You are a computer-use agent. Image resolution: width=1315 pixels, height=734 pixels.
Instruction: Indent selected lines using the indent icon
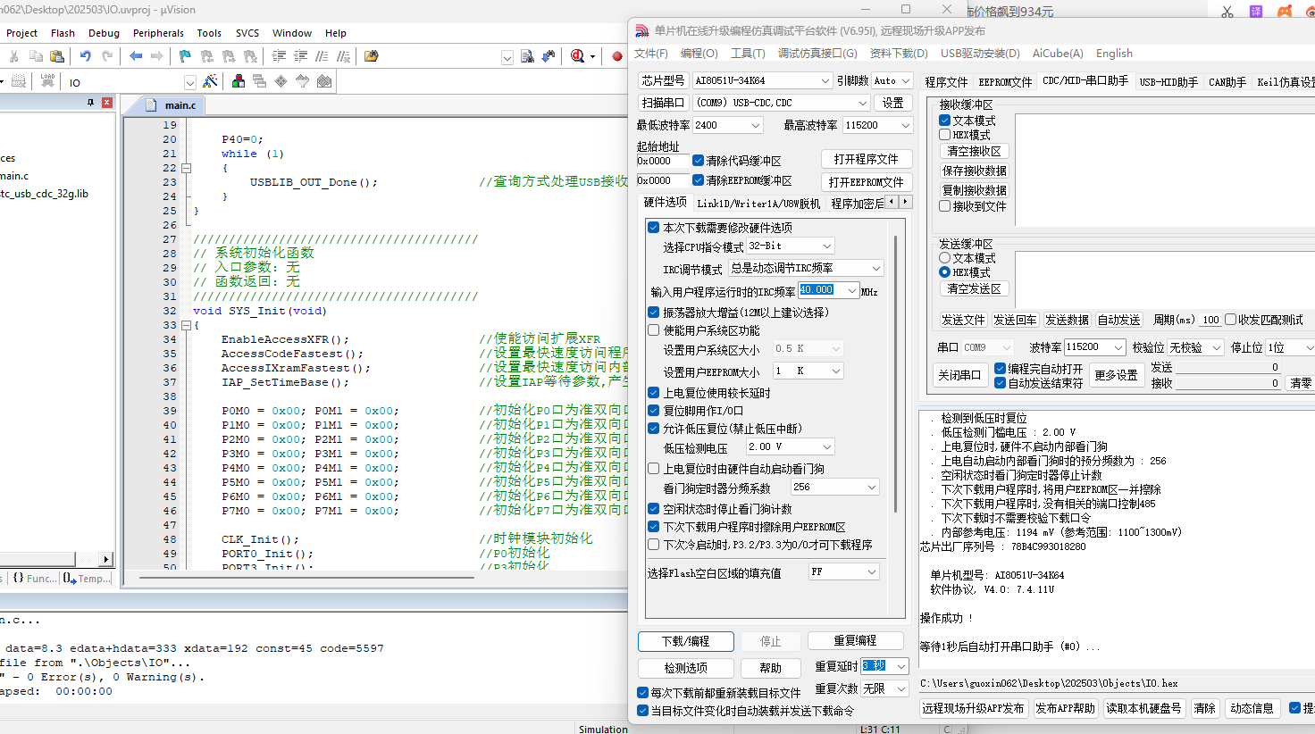[279, 56]
